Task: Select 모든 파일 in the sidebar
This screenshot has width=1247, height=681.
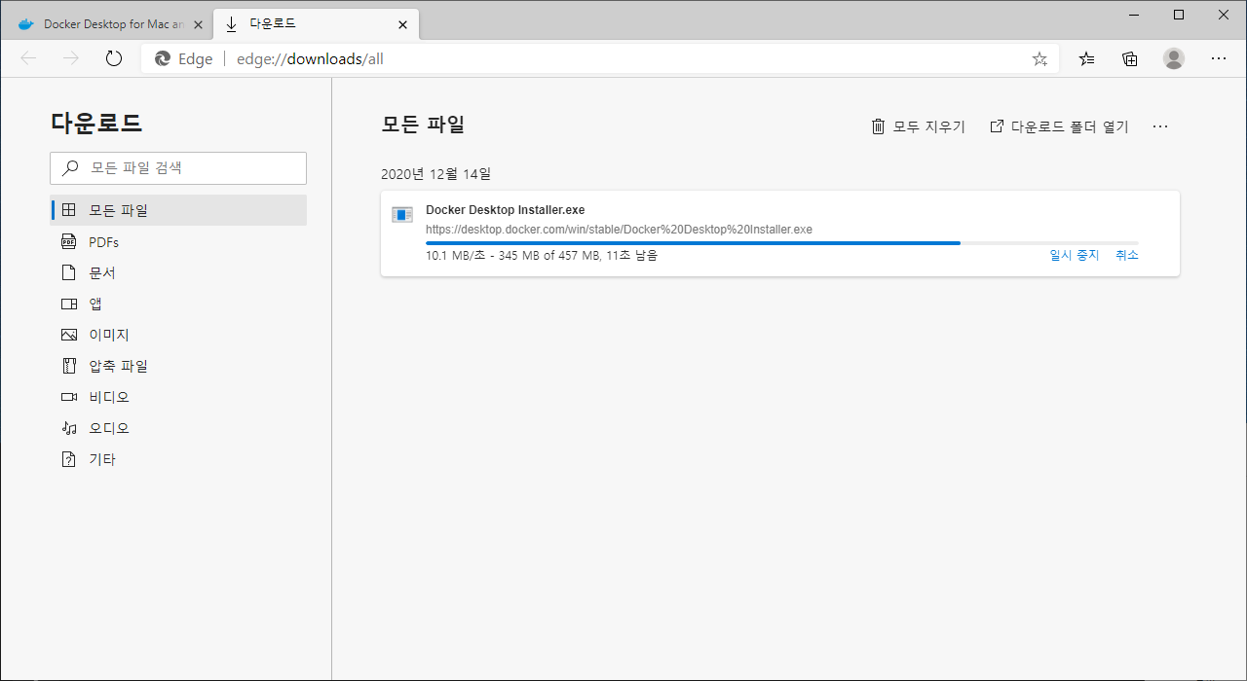Action: click(x=178, y=210)
